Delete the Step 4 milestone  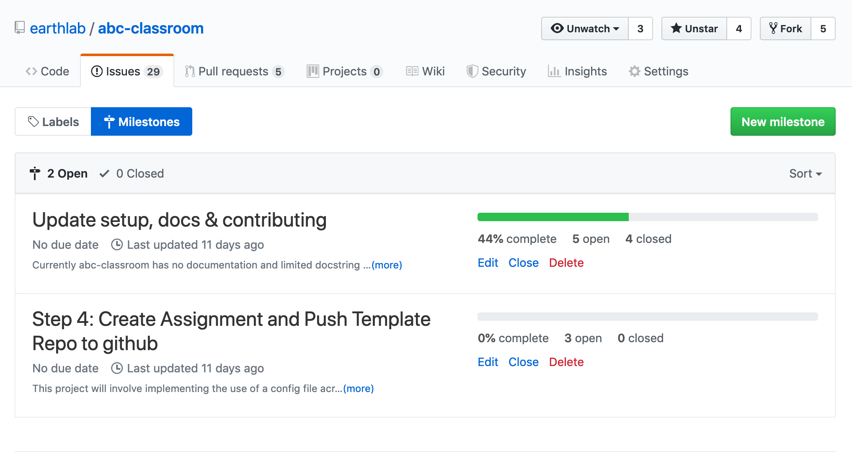pos(566,362)
